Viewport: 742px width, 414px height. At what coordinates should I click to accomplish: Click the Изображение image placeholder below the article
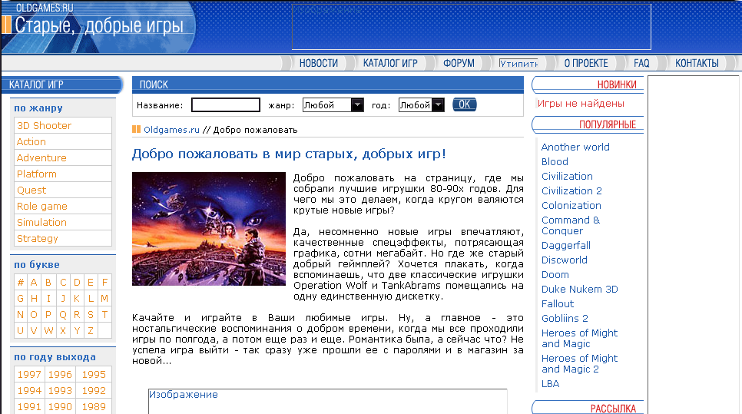click(327, 401)
